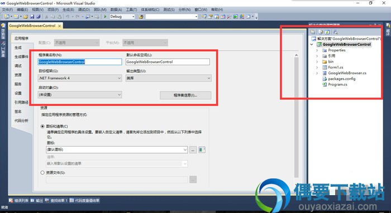391x213 pixels.
Task: Click Show All Files icon in Solution Explorer
Action: (321, 32)
